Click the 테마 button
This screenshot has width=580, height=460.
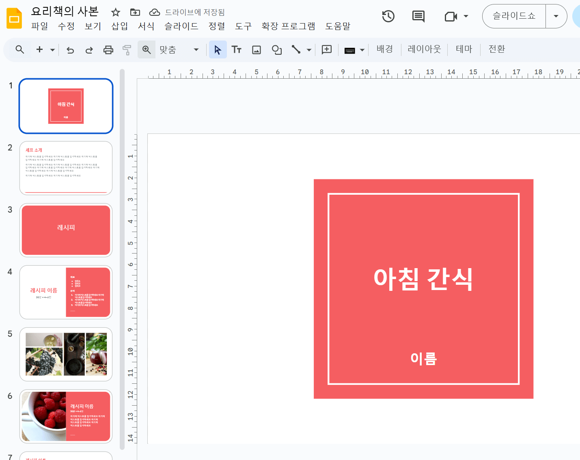[464, 49]
